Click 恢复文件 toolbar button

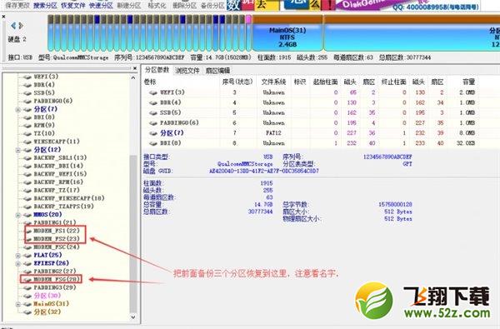tap(73, 6)
